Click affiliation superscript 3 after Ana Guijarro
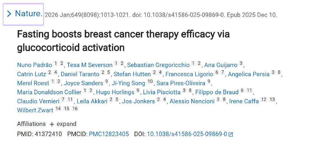The height and width of the screenshot is (153, 315). 241,63
